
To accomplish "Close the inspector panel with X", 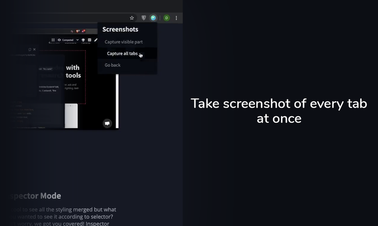I will point(34,50).
